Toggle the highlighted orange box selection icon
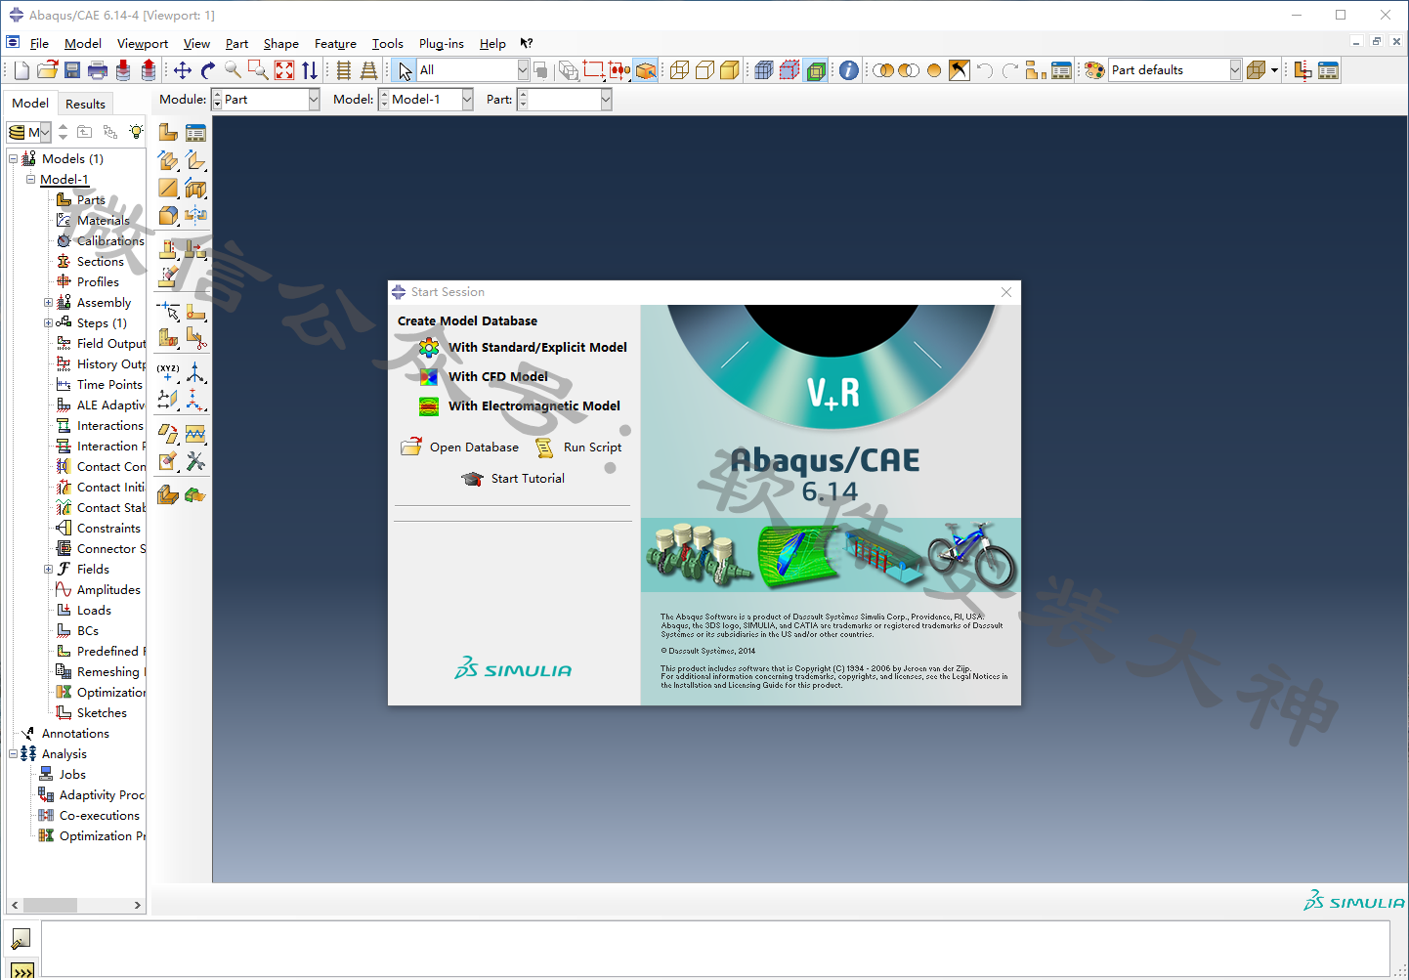 [646, 70]
